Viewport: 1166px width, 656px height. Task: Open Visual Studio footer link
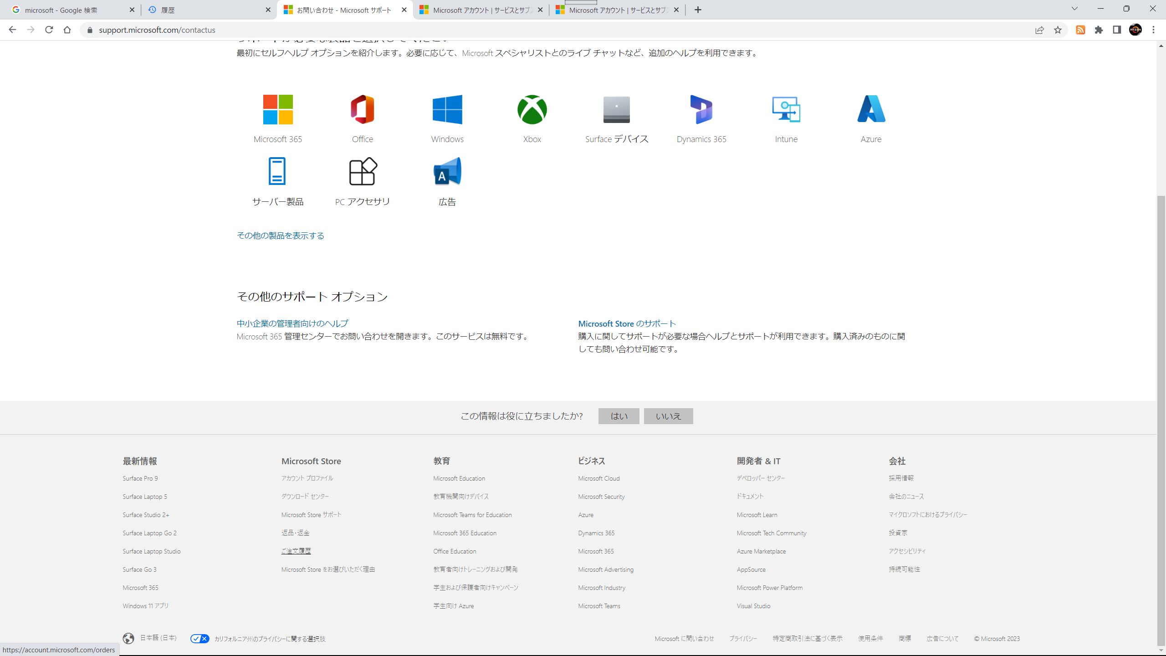tap(753, 606)
